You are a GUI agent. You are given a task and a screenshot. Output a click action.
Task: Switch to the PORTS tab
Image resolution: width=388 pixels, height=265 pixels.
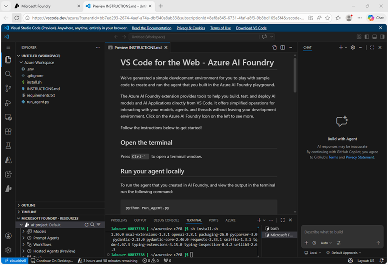[213, 220]
